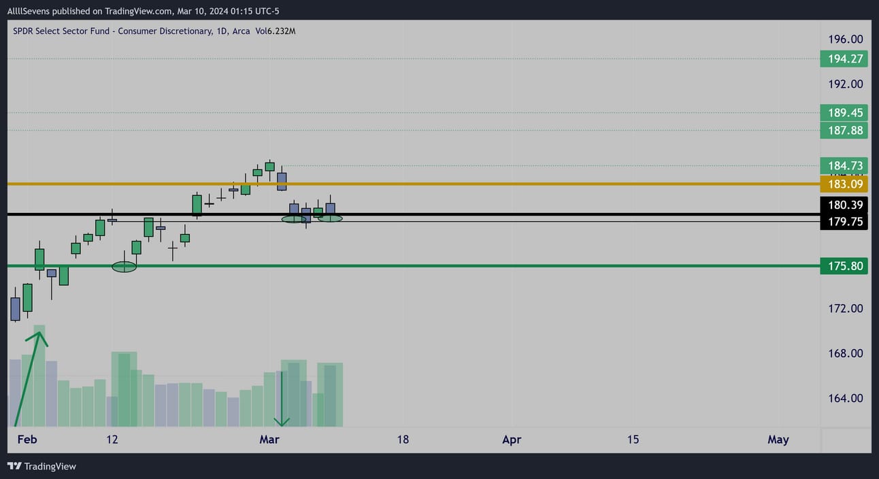Click the 18 date label on time axis

pyautogui.click(x=403, y=440)
